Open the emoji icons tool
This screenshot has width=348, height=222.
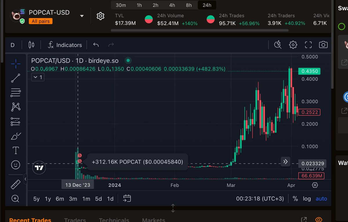[x=16, y=165]
